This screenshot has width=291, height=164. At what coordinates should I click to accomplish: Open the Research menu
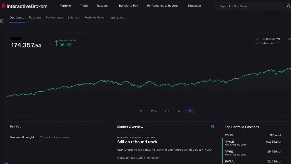point(103,6)
